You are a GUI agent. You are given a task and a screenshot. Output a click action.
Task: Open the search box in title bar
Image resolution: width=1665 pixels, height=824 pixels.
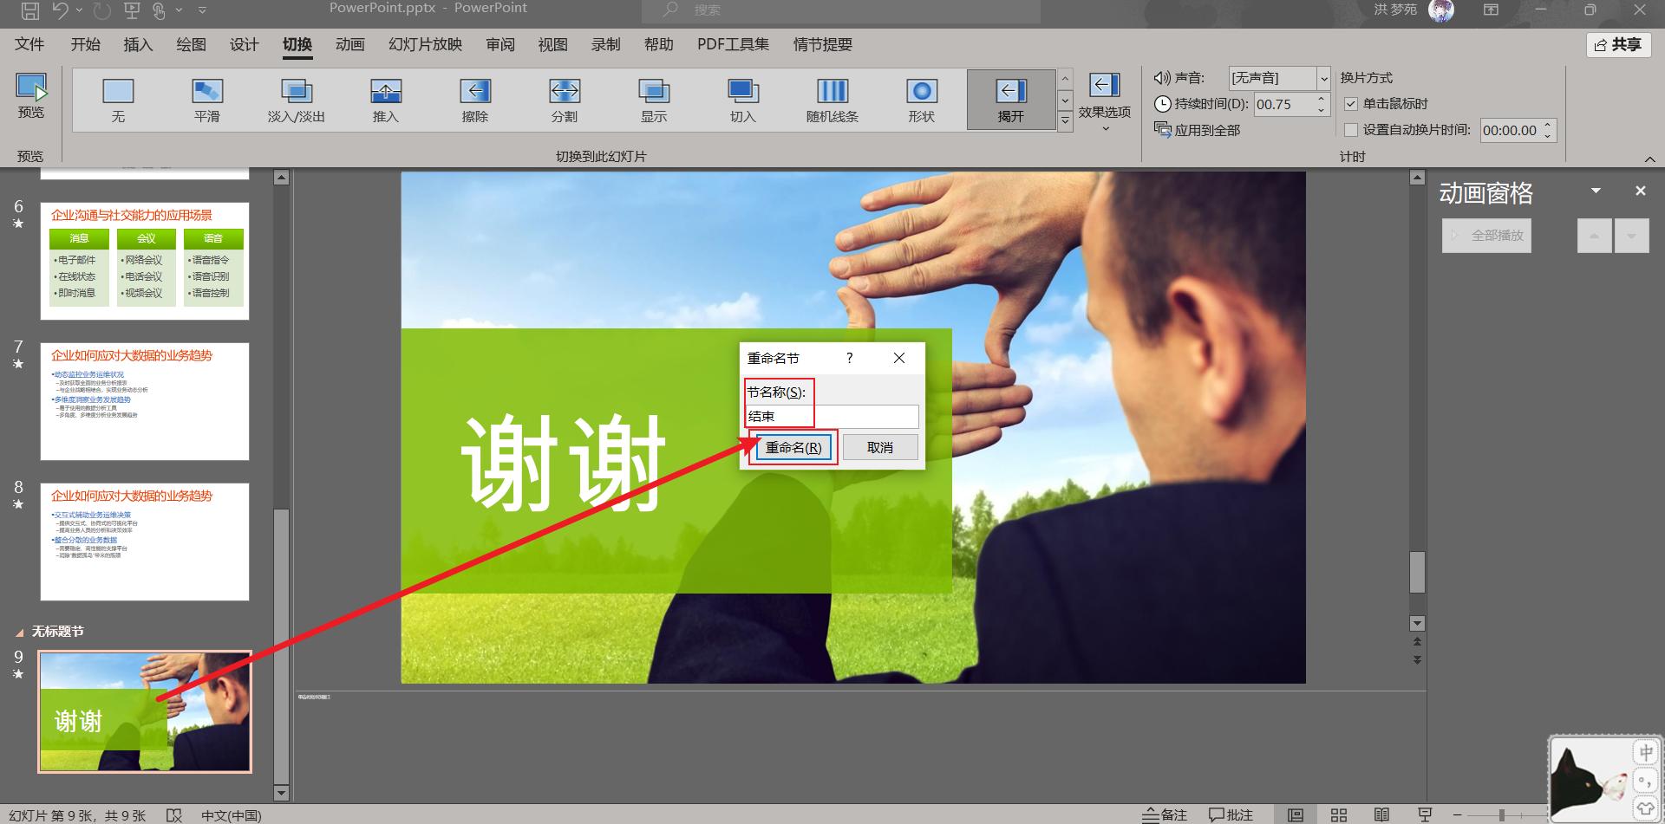(x=841, y=10)
